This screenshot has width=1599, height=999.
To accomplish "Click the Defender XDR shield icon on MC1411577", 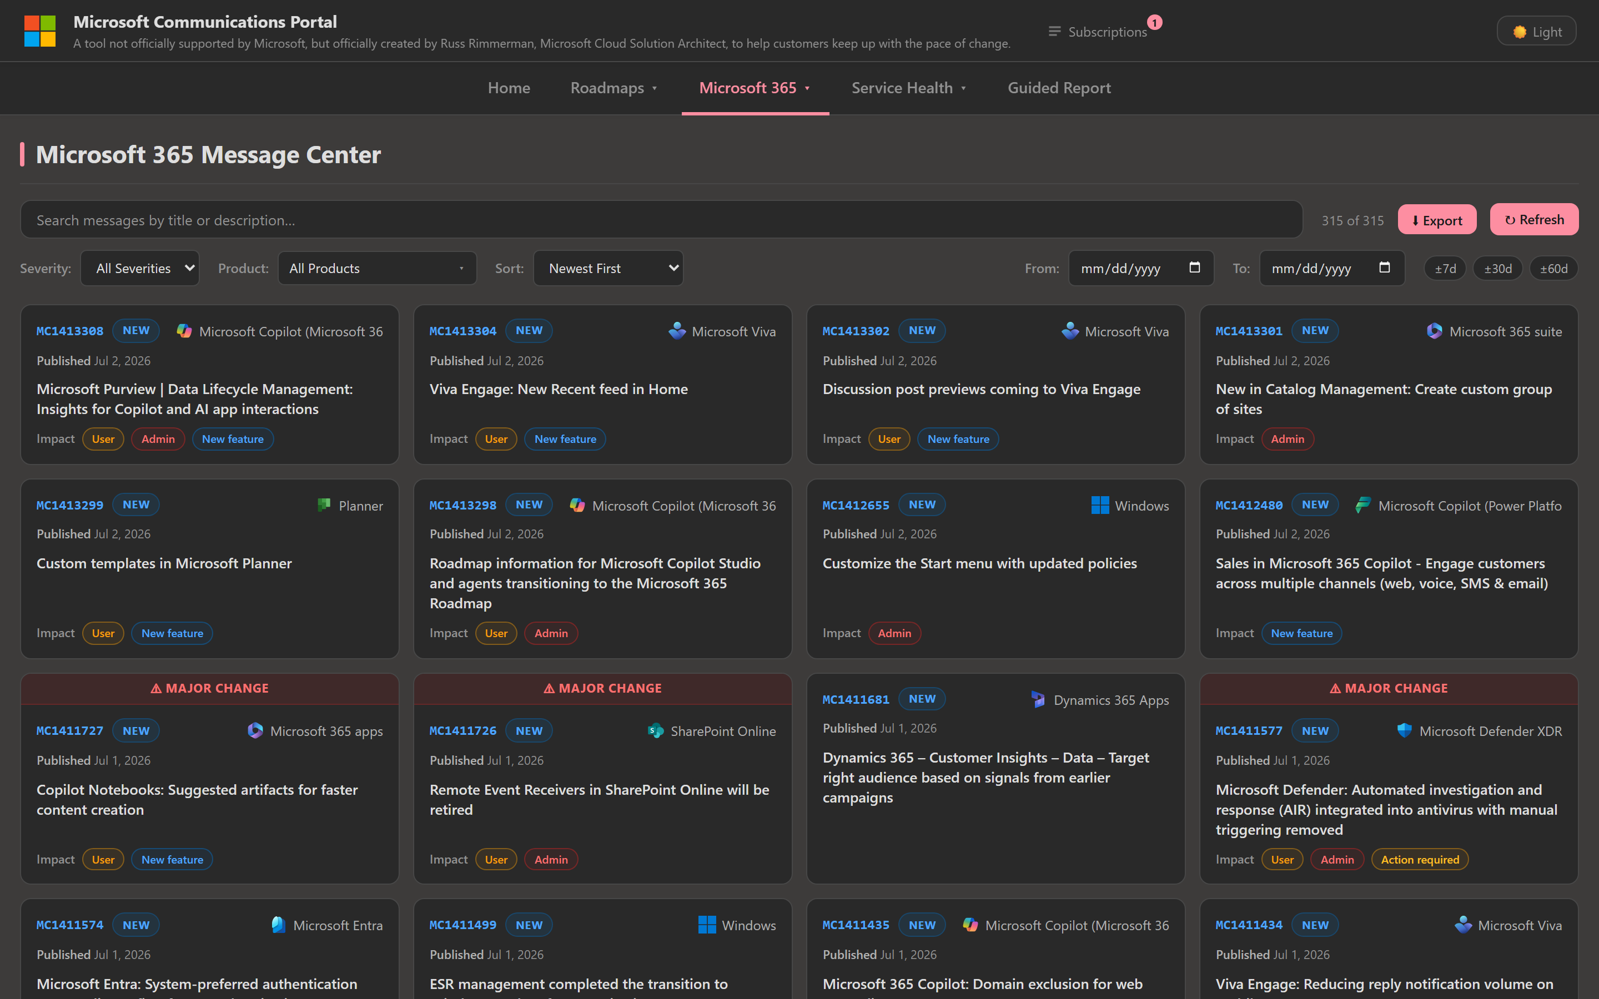I will [x=1405, y=731].
